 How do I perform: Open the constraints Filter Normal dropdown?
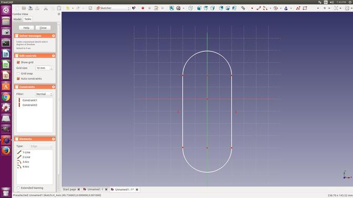[x=44, y=94]
